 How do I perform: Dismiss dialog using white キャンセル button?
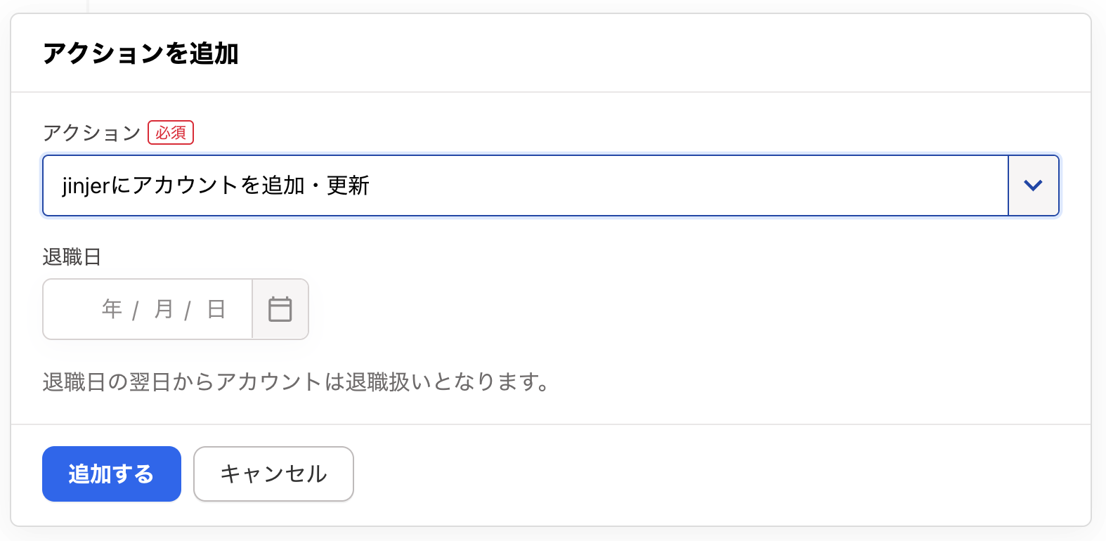click(273, 474)
